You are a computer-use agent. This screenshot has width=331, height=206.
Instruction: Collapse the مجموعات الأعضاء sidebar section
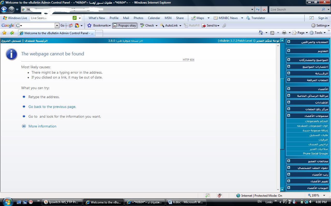click(x=289, y=116)
